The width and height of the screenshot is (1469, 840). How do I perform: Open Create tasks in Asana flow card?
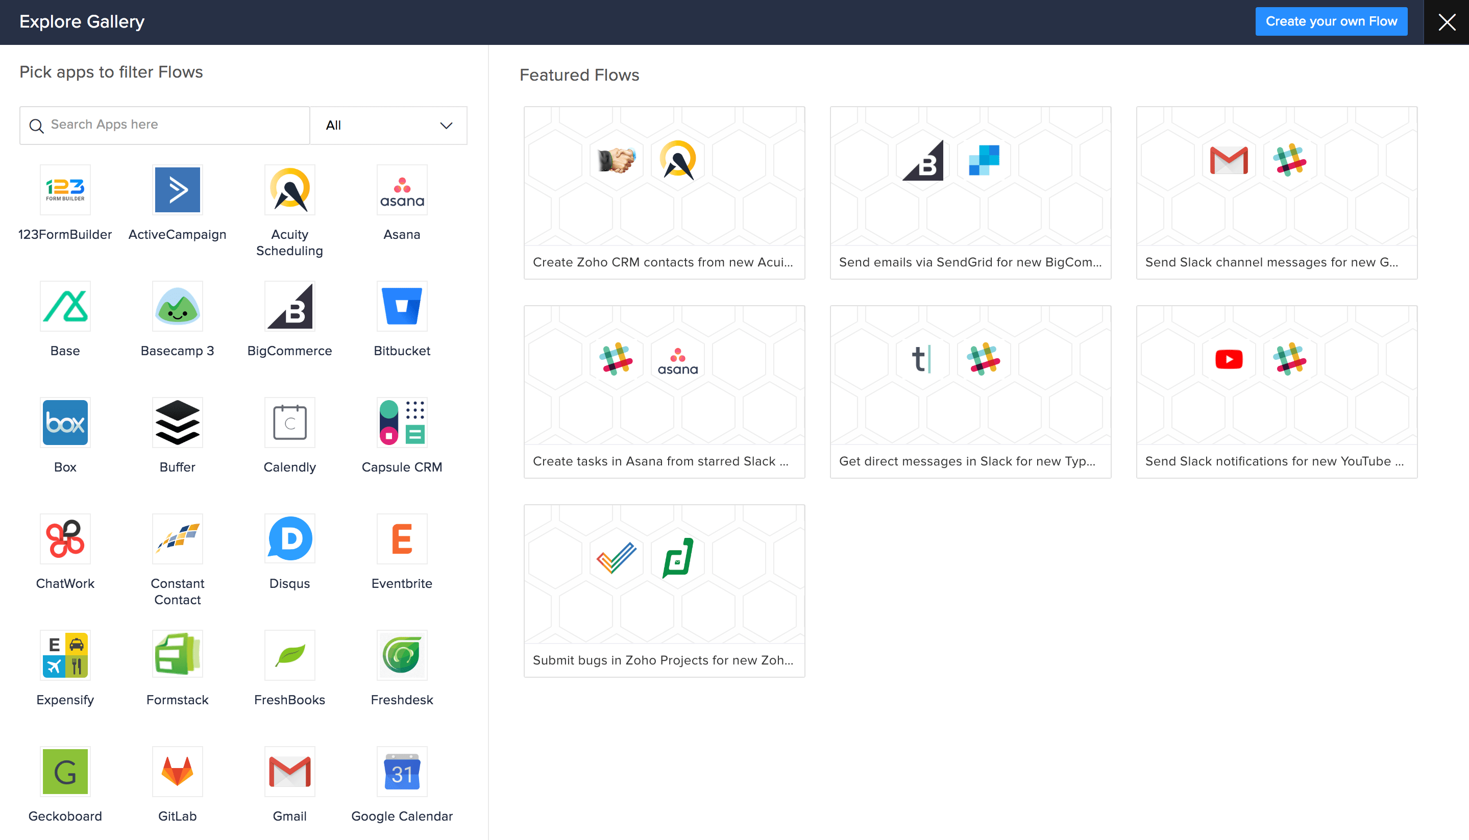tap(664, 392)
